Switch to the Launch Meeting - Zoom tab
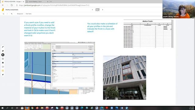This screenshot has width=195, height=110. [x=37, y=2]
